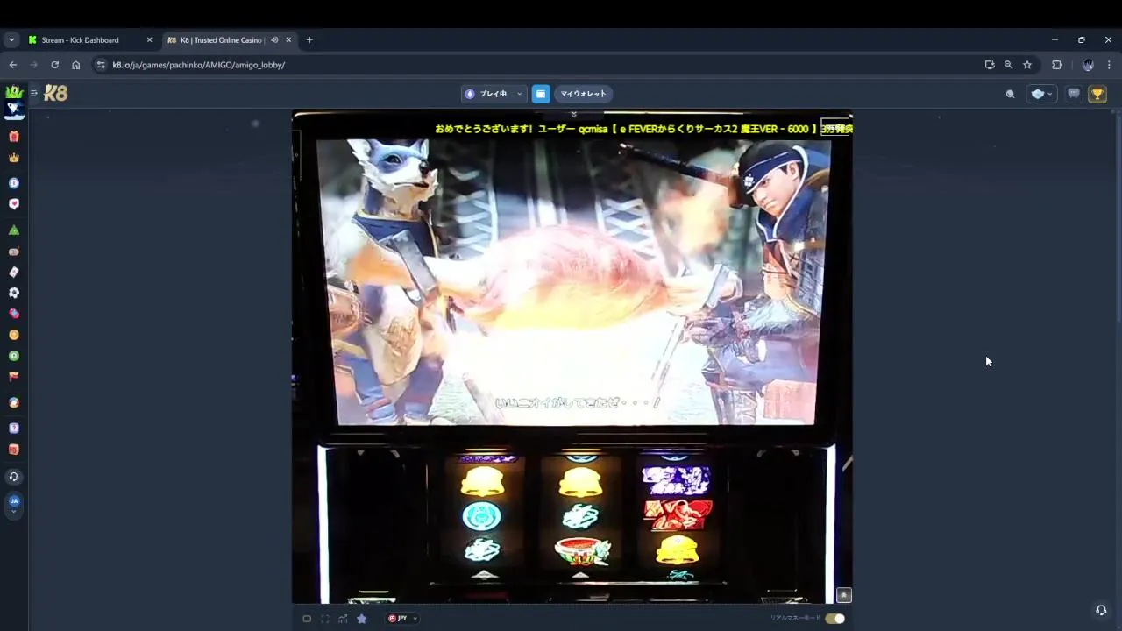Open floating headset help button bottom right
This screenshot has width=1122, height=631.
pyautogui.click(x=1101, y=610)
